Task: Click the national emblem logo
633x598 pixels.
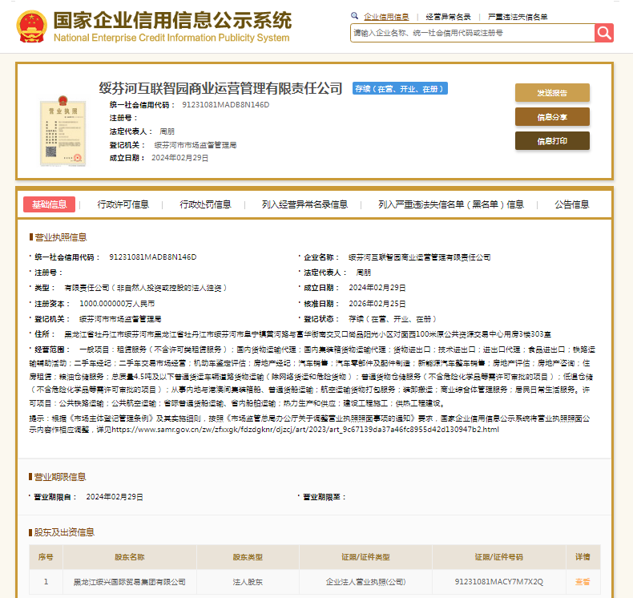Action: pyautogui.click(x=31, y=26)
